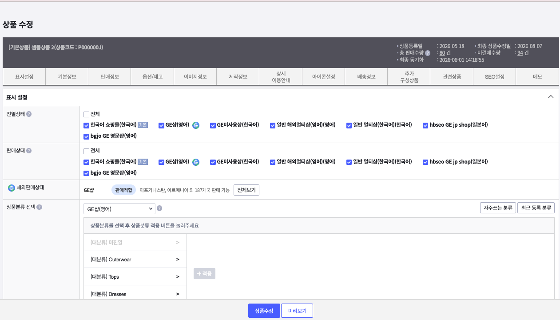Switch to the 메모 tab

(x=537, y=76)
